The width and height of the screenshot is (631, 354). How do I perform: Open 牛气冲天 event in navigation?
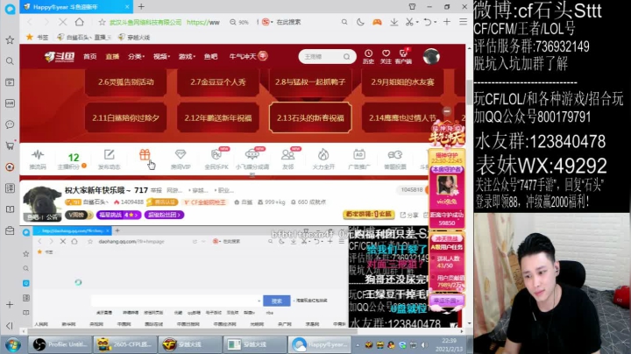[248, 56]
